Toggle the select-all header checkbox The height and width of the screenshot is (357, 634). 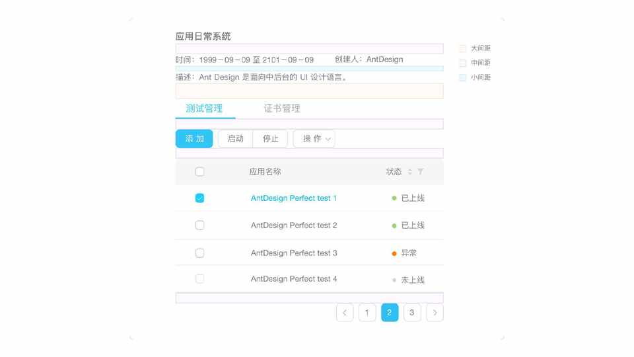199,172
